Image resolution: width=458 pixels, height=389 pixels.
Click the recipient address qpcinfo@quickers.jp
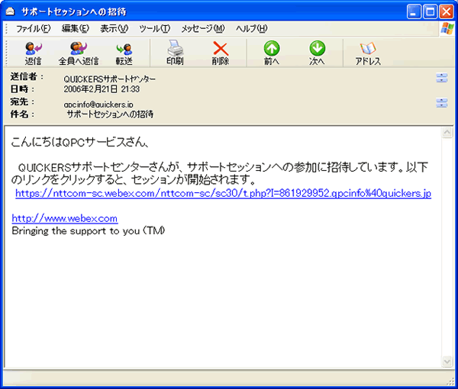98,104
